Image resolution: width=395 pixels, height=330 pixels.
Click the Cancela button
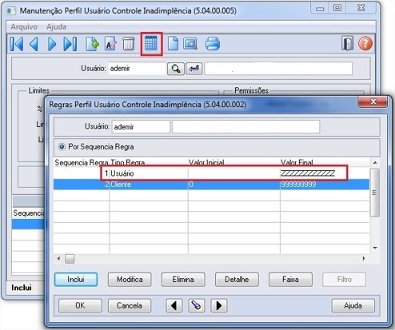tap(130, 305)
